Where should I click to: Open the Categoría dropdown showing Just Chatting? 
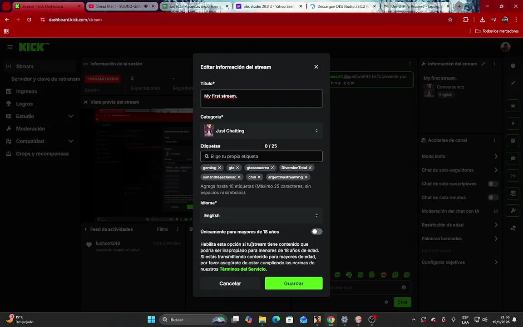pos(261,130)
